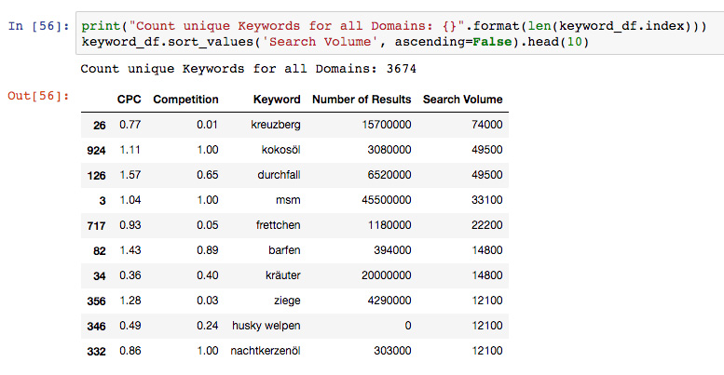Click the results count 15700000

(x=387, y=125)
